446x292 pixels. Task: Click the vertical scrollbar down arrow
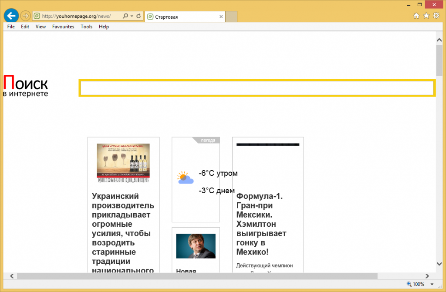click(x=439, y=264)
